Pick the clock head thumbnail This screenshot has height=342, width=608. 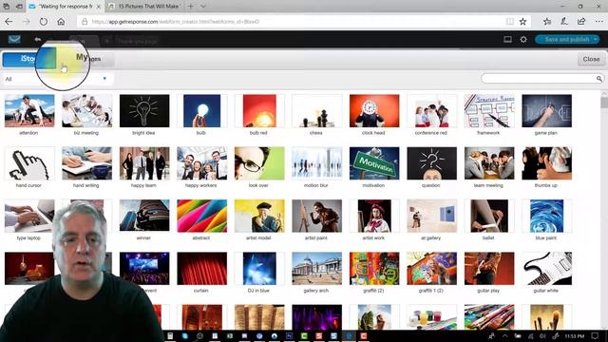point(374,110)
